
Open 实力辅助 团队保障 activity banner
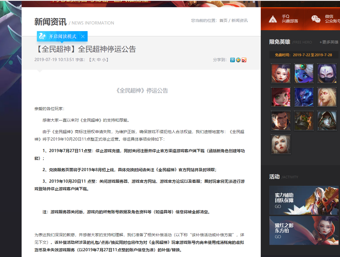304,200
